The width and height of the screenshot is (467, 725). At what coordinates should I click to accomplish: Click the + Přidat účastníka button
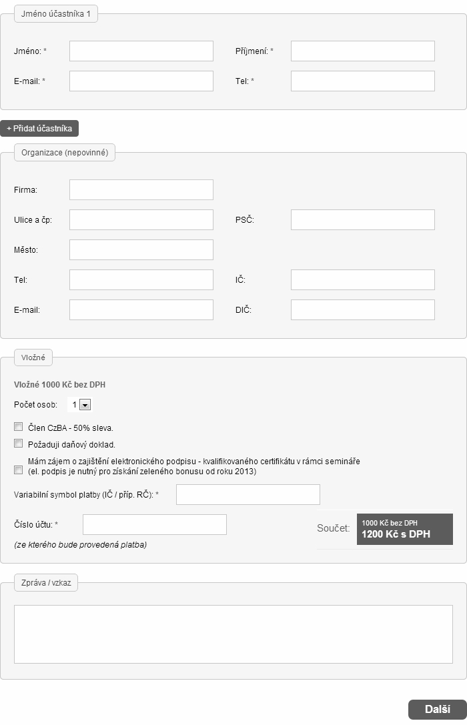click(39, 129)
